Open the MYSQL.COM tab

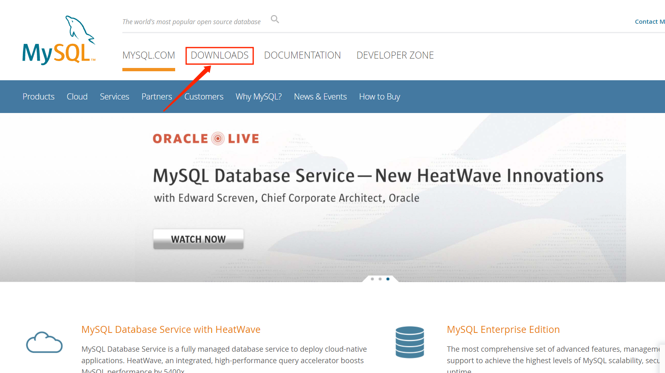pyautogui.click(x=149, y=55)
